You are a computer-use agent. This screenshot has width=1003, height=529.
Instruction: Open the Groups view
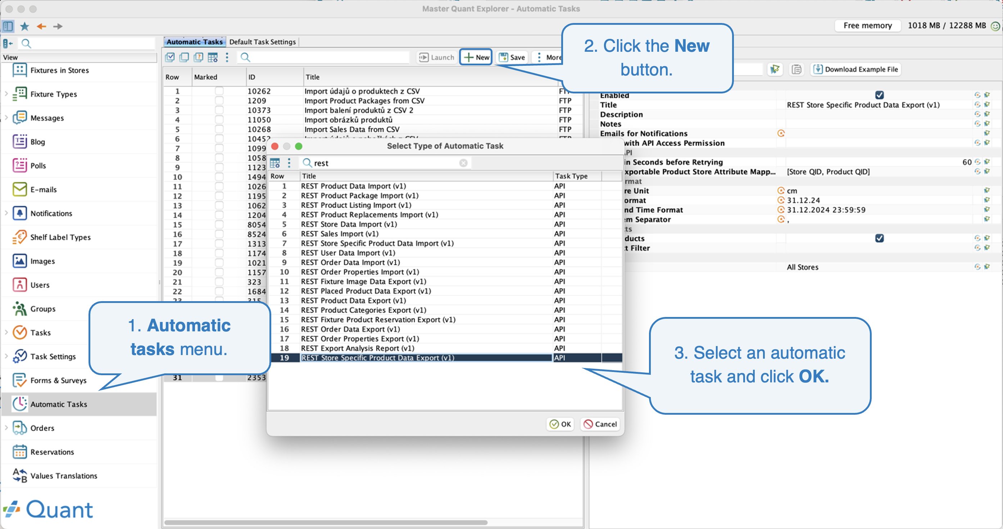pyautogui.click(x=43, y=309)
